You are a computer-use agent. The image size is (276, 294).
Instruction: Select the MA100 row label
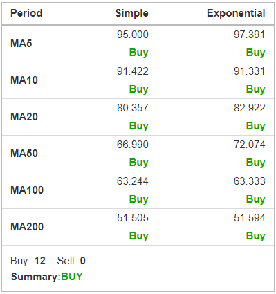[27, 190]
